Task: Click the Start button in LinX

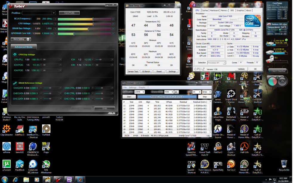Action: [x=129, y=97]
